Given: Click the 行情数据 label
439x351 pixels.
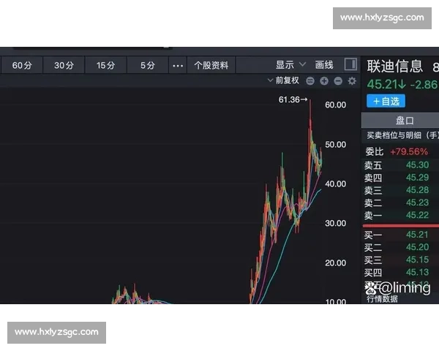Looking at the screenshot, I should (382, 299).
